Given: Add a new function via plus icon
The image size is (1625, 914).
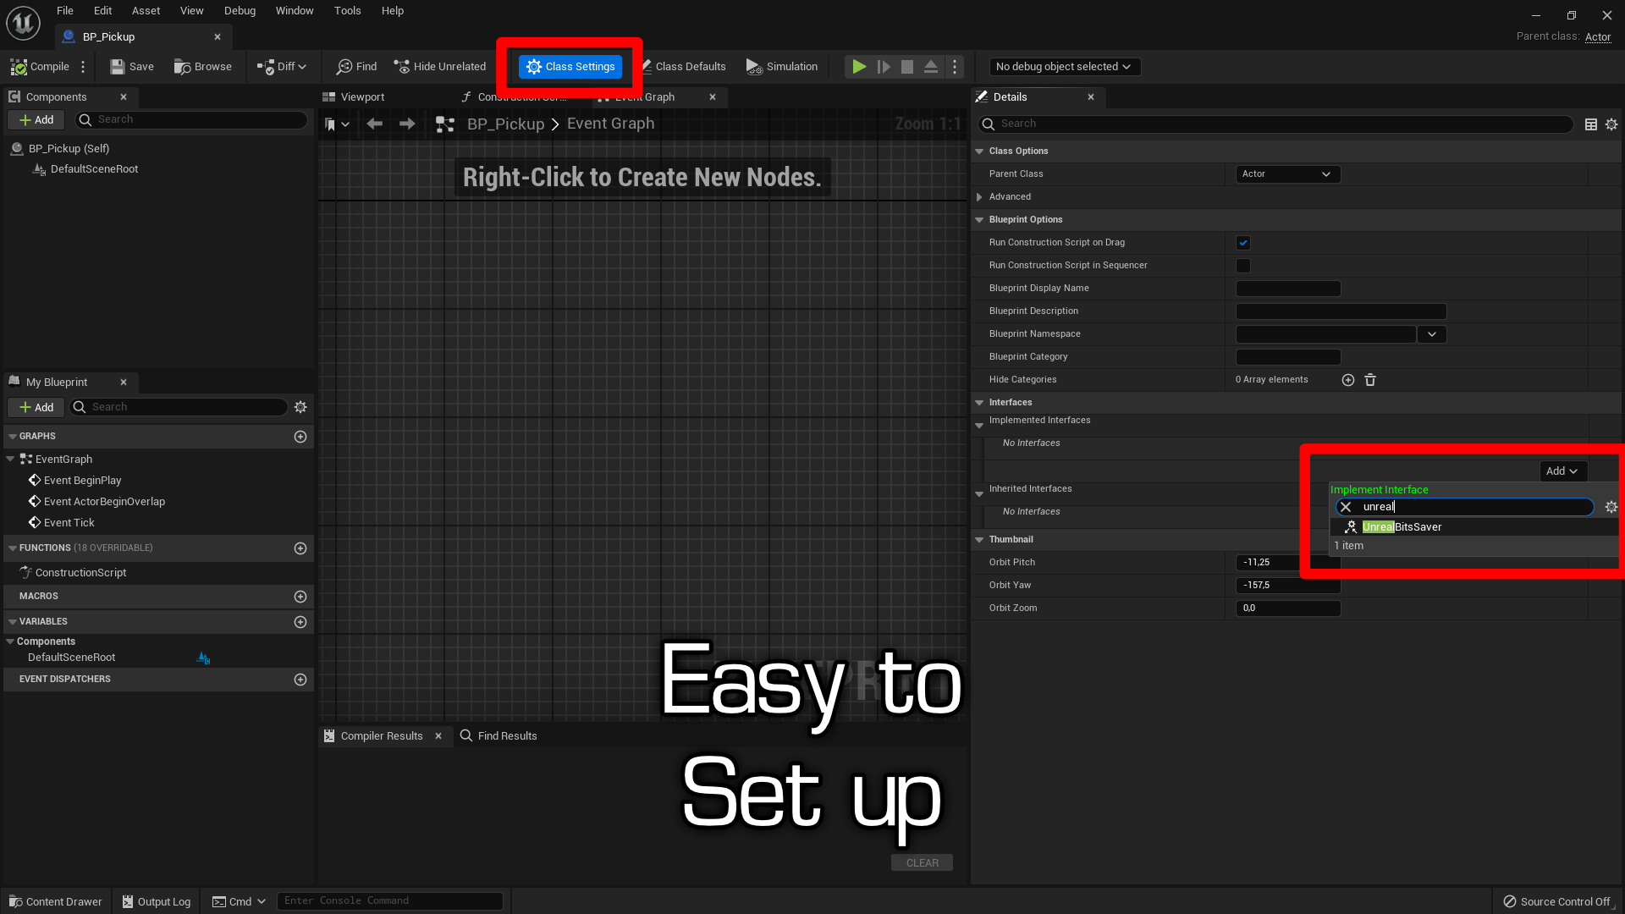Looking at the screenshot, I should click(300, 548).
